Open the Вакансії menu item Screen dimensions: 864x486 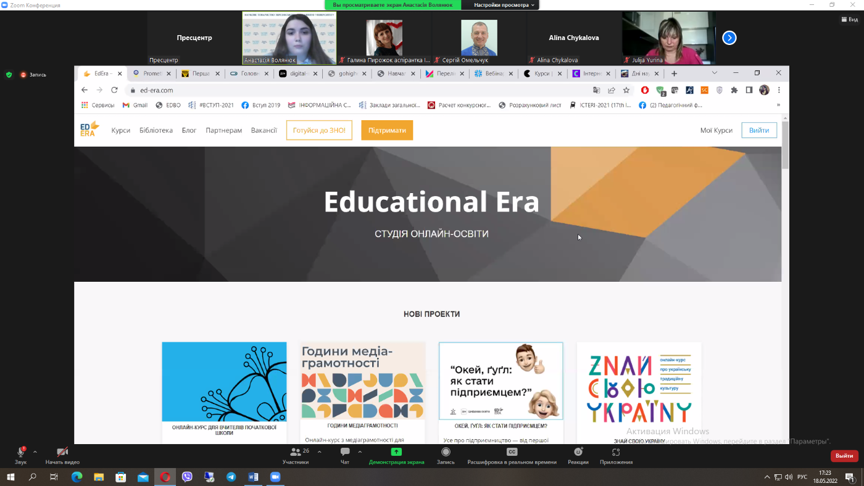(x=264, y=130)
